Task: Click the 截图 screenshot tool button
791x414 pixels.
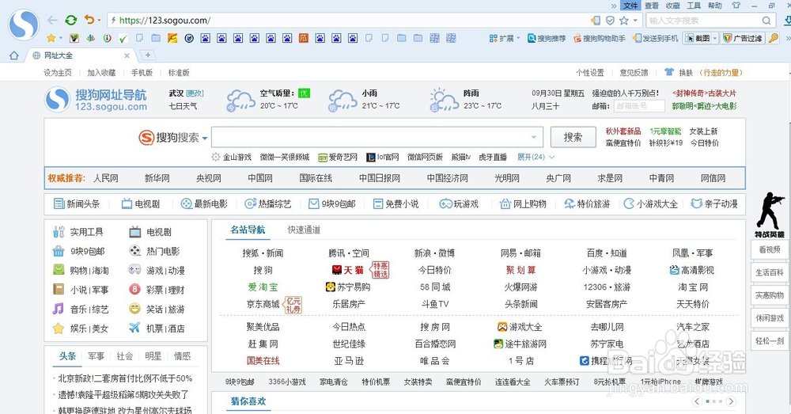Action: tap(697, 38)
